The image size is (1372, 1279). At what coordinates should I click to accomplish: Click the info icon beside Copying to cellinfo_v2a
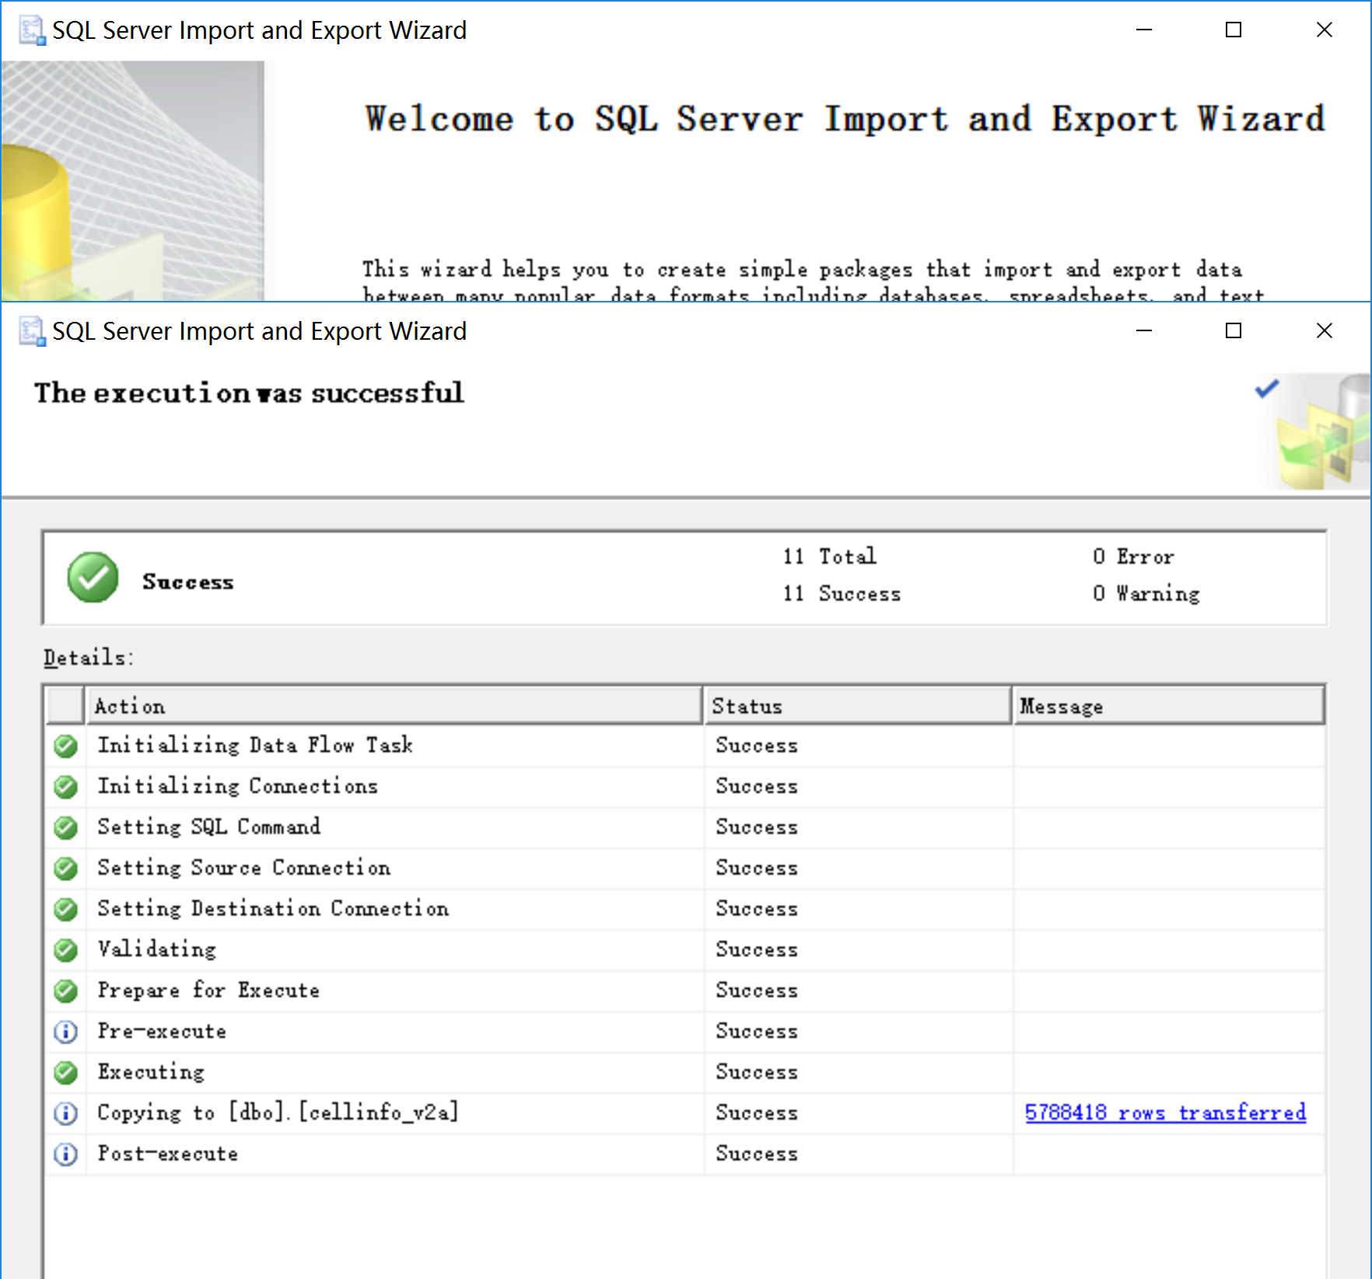(66, 1113)
